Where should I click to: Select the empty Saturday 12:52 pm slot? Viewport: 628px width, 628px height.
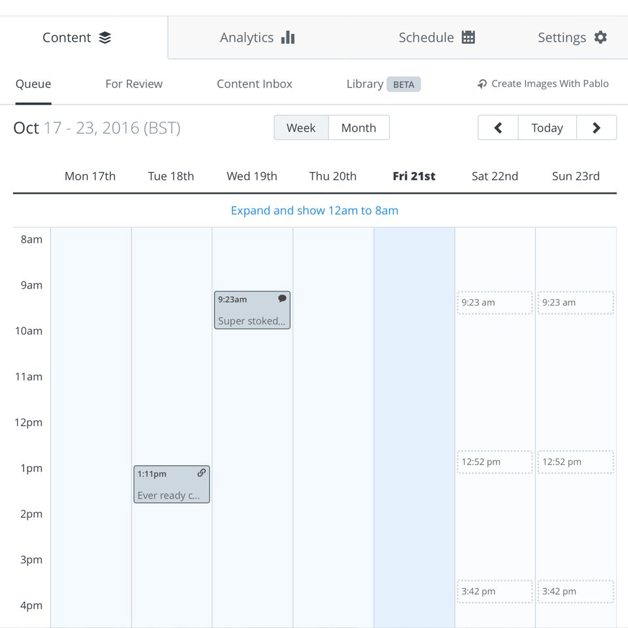pyautogui.click(x=495, y=462)
